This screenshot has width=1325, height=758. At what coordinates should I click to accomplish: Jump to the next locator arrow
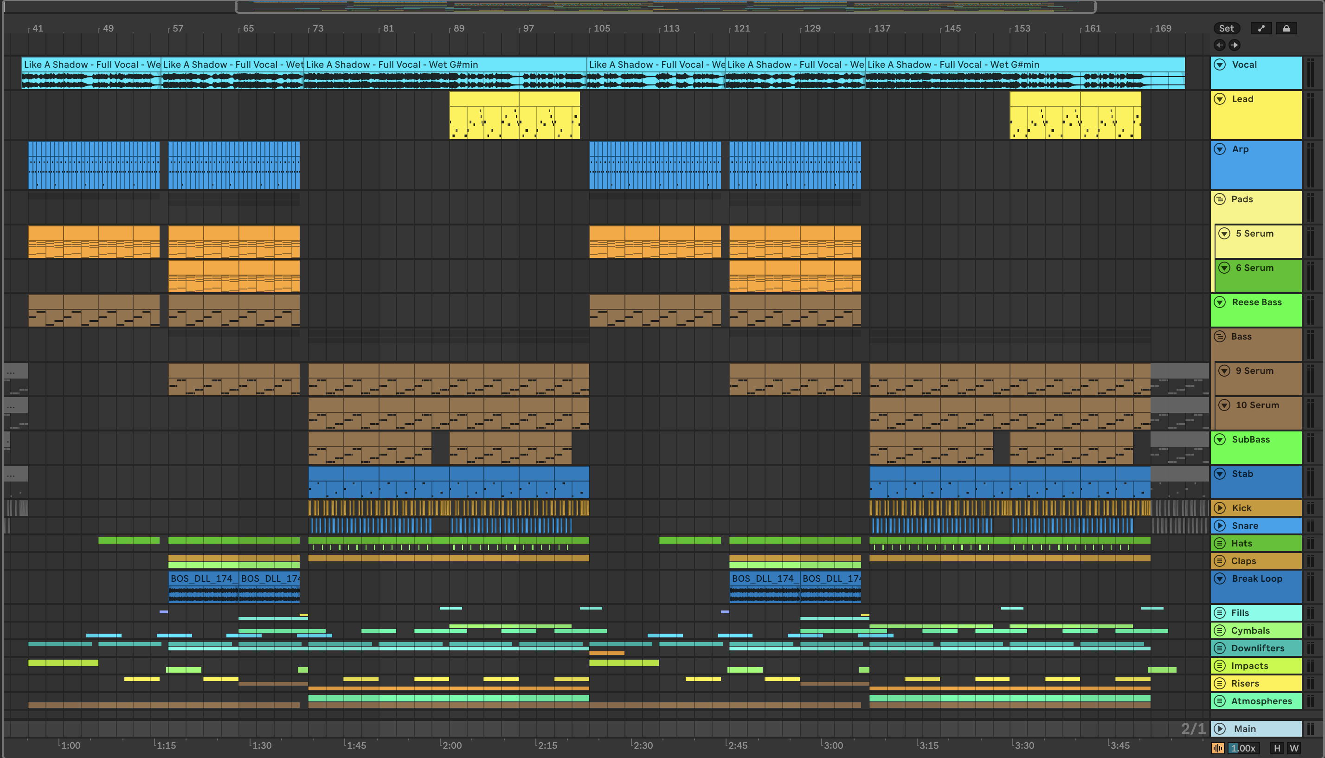coord(1235,45)
